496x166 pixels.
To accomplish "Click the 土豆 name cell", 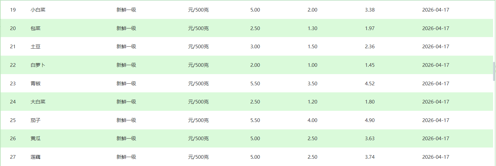I will pos(35,47).
